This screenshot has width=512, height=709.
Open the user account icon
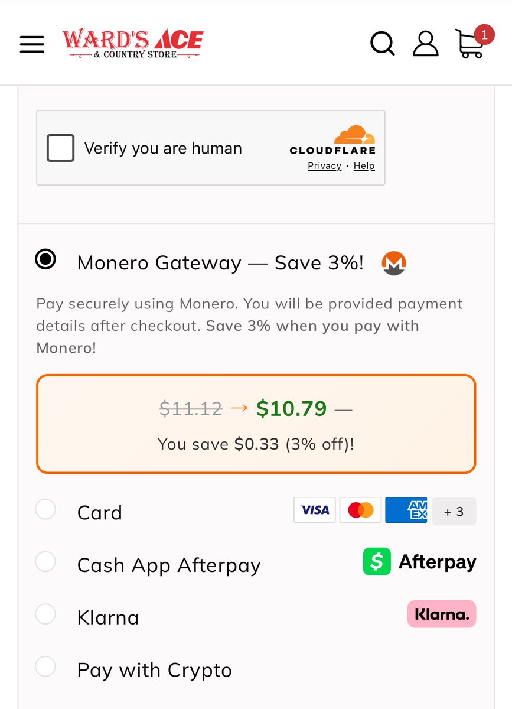[425, 44]
